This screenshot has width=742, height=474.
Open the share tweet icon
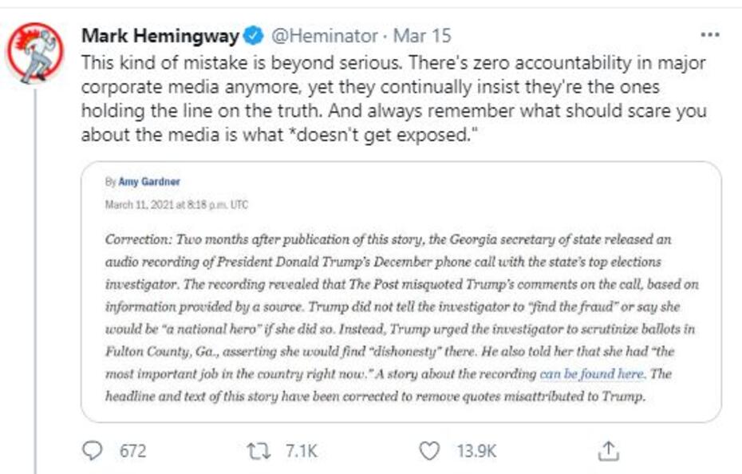pyautogui.click(x=608, y=452)
